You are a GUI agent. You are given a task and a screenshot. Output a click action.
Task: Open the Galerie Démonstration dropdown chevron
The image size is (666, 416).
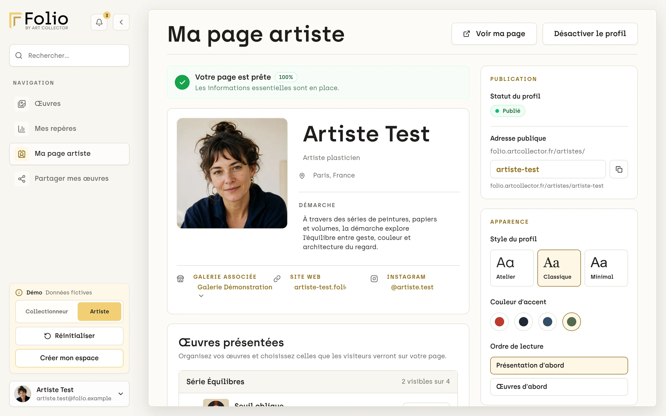coord(201,296)
